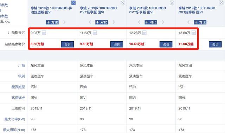Open 享域 2019款 180TURBO CVT畅享版 国VI title
This screenshot has width=225, height=134.
click(98, 10)
